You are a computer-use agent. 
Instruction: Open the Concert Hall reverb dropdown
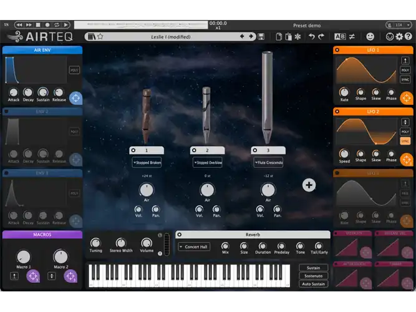click(194, 246)
